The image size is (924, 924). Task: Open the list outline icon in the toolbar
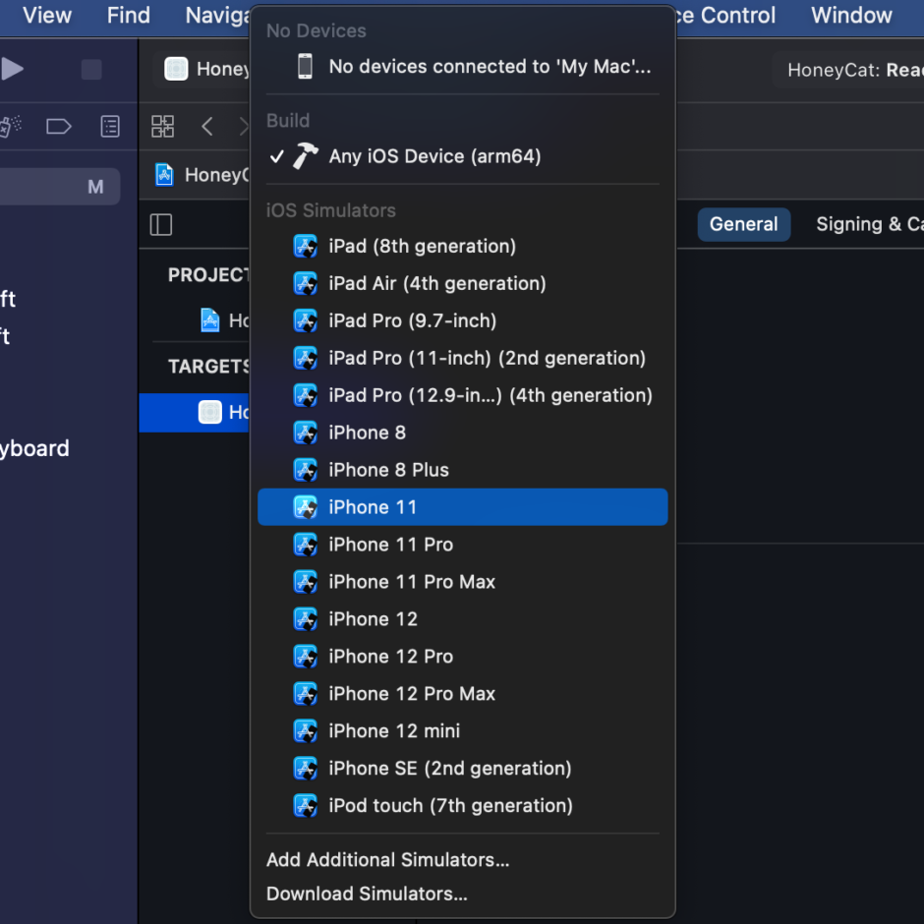(x=109, y=126)
